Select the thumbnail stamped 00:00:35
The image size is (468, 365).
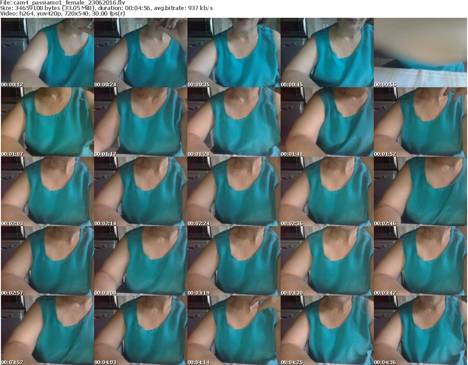click(234, 53)
